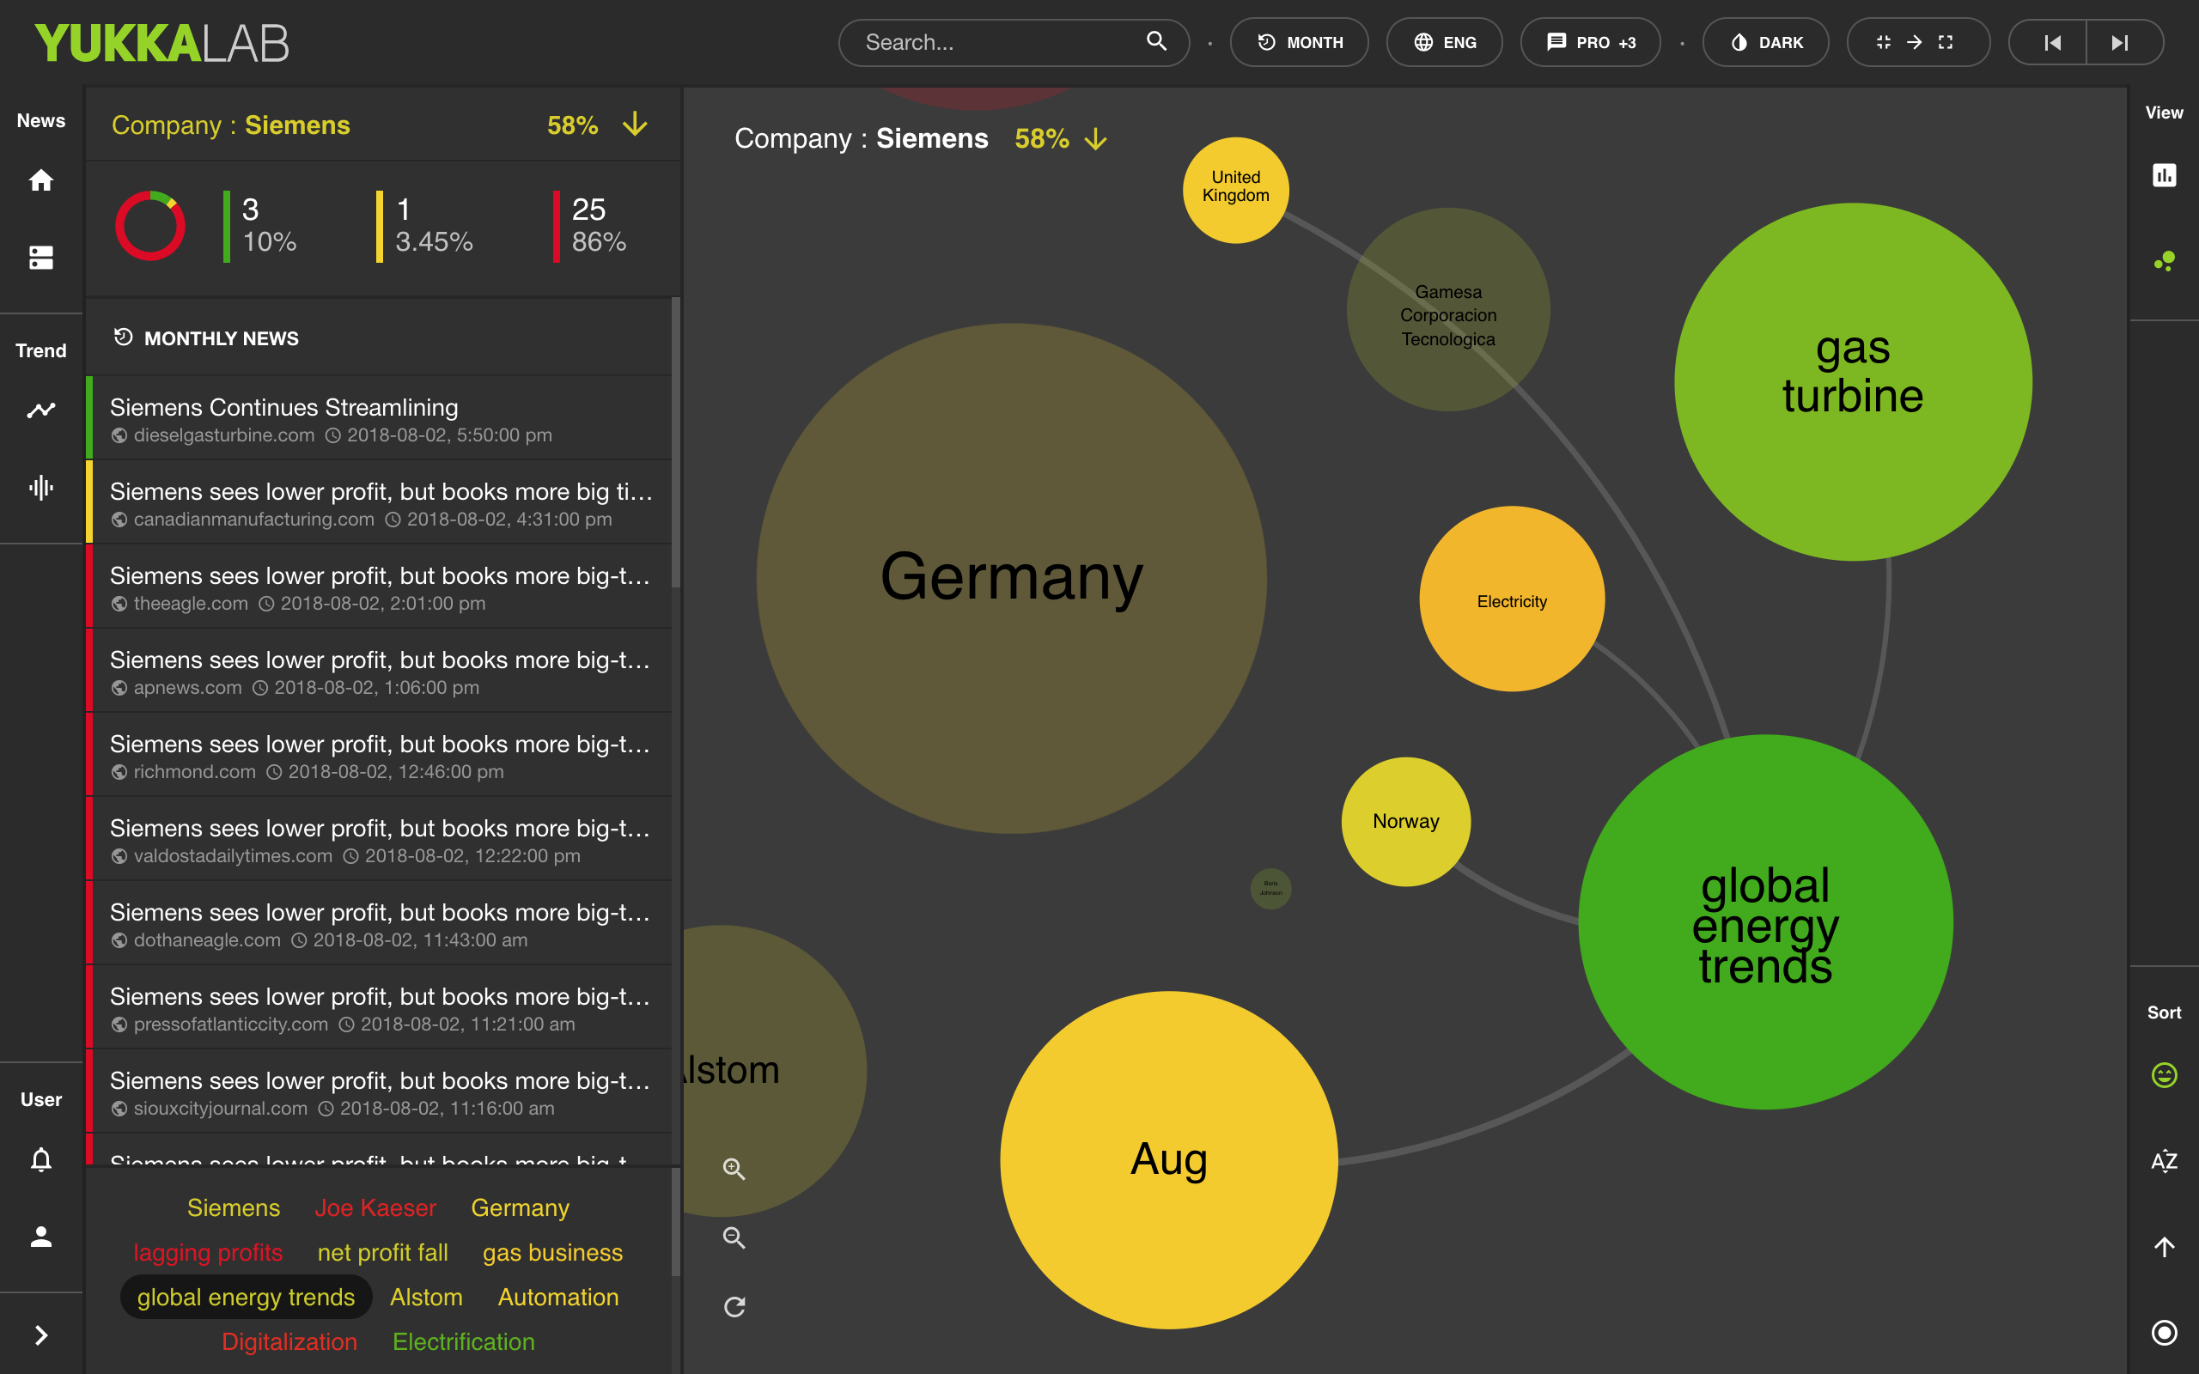Screen dimensions: 2199x1374
Task: Click the sentiment donut chart
Action: click(150, 225)
